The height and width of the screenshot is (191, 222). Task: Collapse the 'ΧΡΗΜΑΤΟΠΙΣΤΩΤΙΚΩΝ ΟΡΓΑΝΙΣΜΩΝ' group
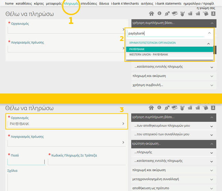[209, 43]
